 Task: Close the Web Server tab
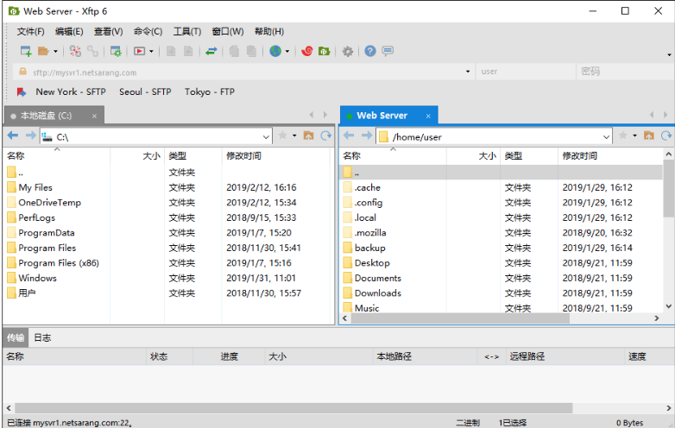pos(428,116)
